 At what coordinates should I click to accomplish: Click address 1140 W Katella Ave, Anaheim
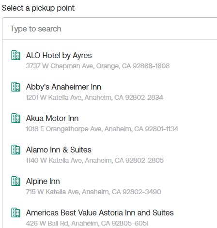click(x=95, y=160)
